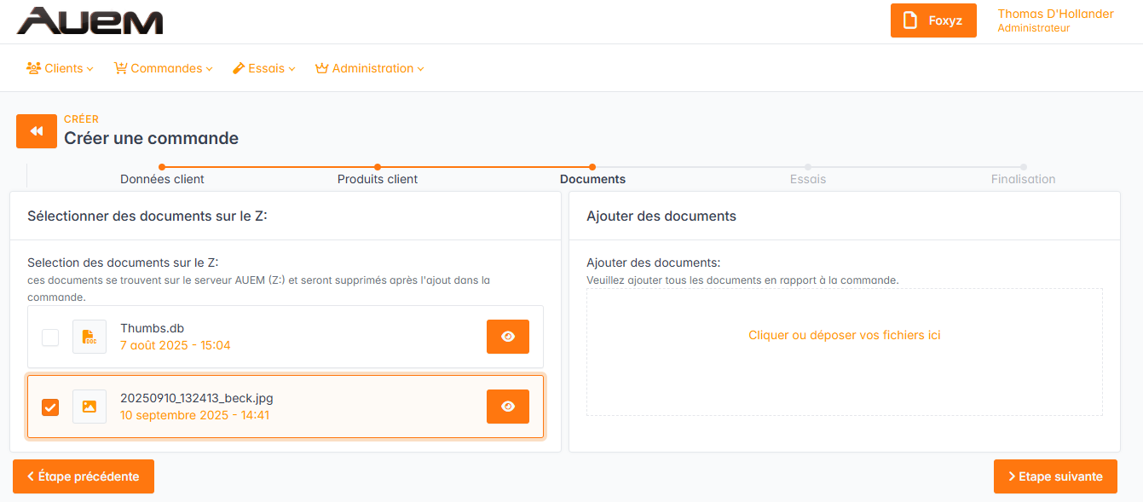Click the image icon for 20250910_132413_beck.jpg
Screen dimensions: 1143x502
(89, 407)
